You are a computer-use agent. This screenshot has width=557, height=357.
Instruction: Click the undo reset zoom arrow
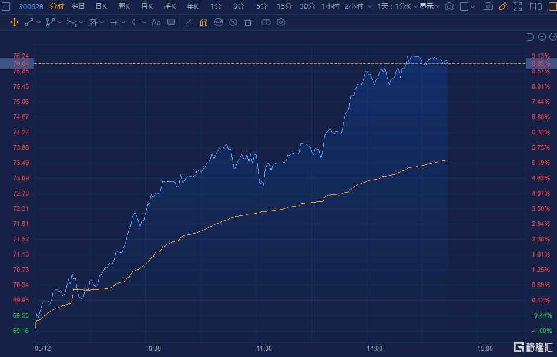click(531, 36)
